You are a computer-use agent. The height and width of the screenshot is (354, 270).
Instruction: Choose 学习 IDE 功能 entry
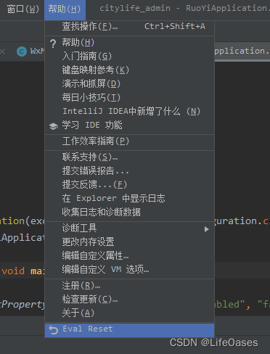pyautogui.click(x=129, y=125)
